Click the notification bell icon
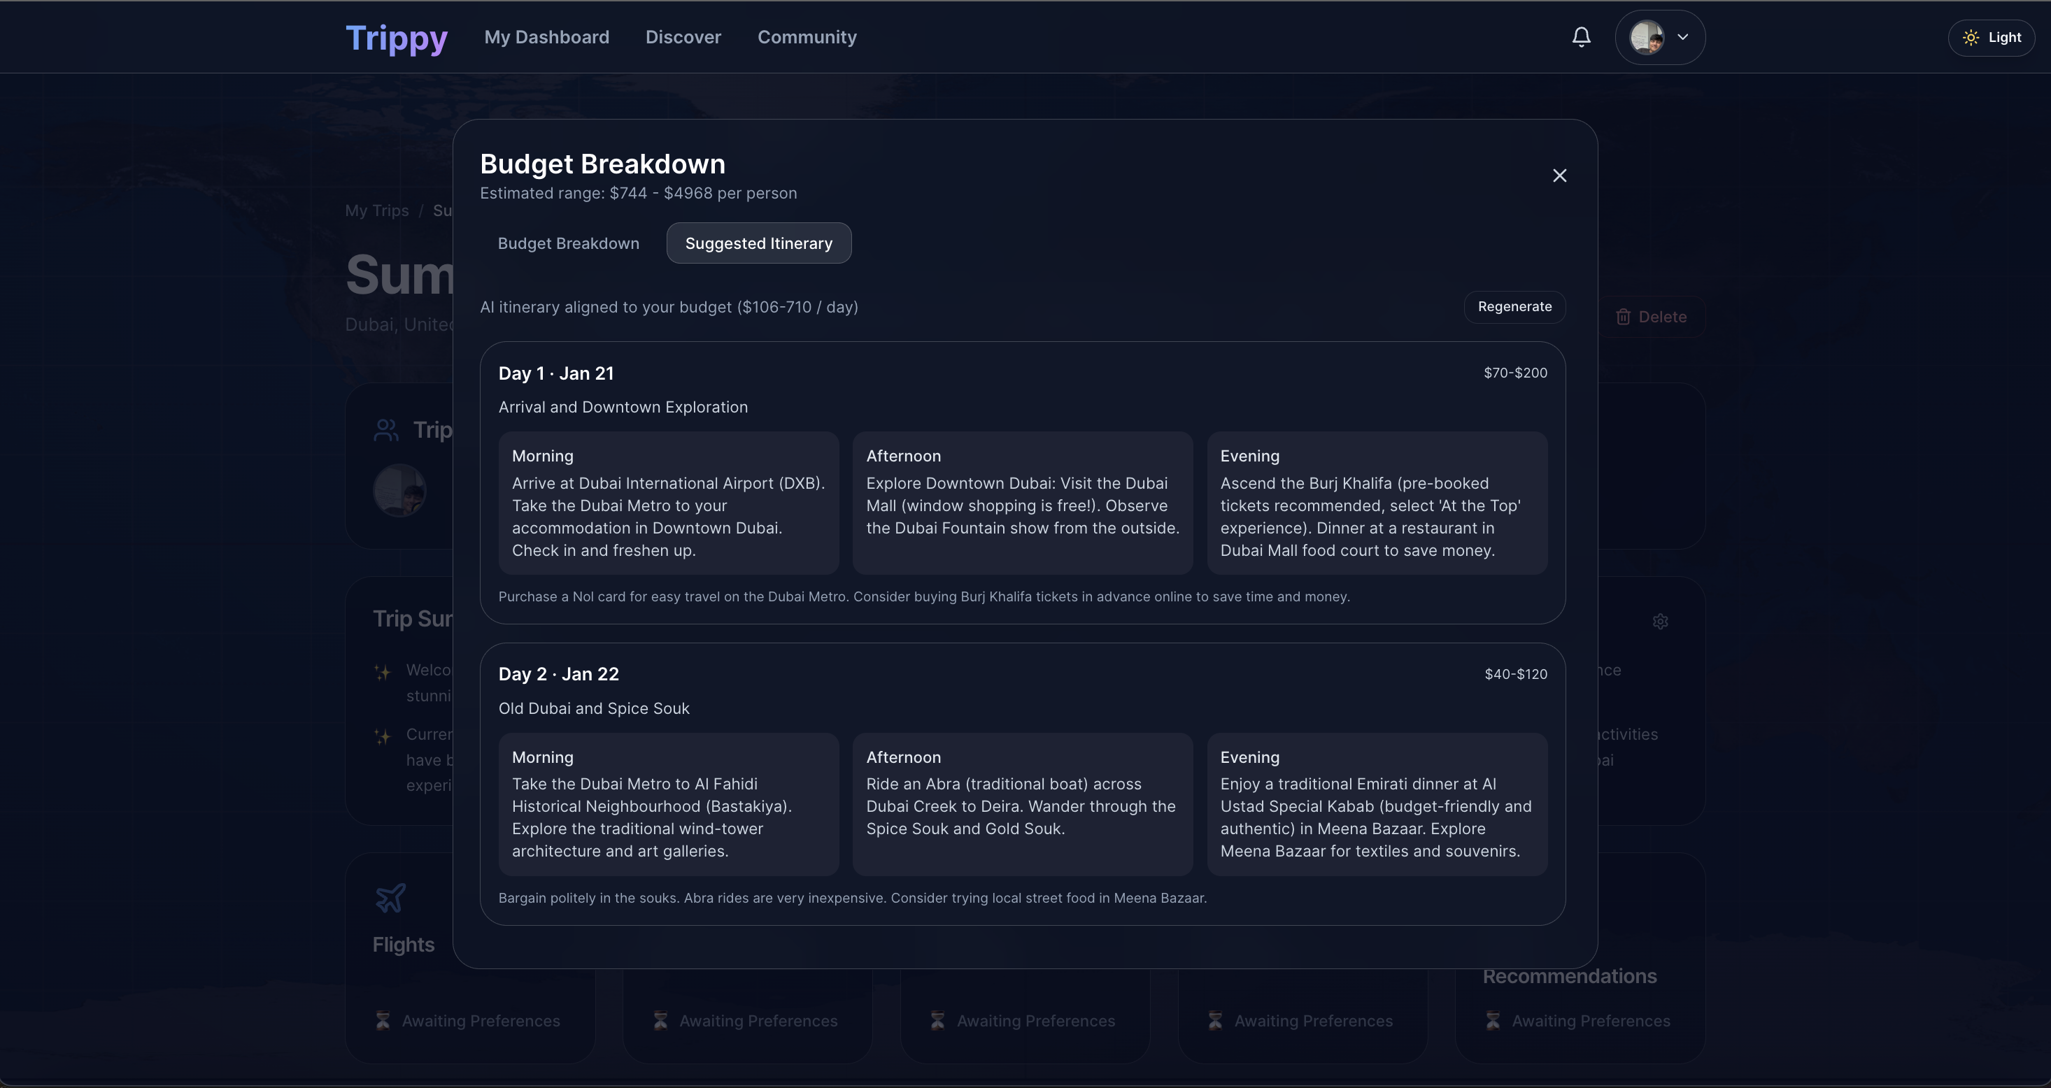The image size is (2051, 1088). [x=1580, y=36]
